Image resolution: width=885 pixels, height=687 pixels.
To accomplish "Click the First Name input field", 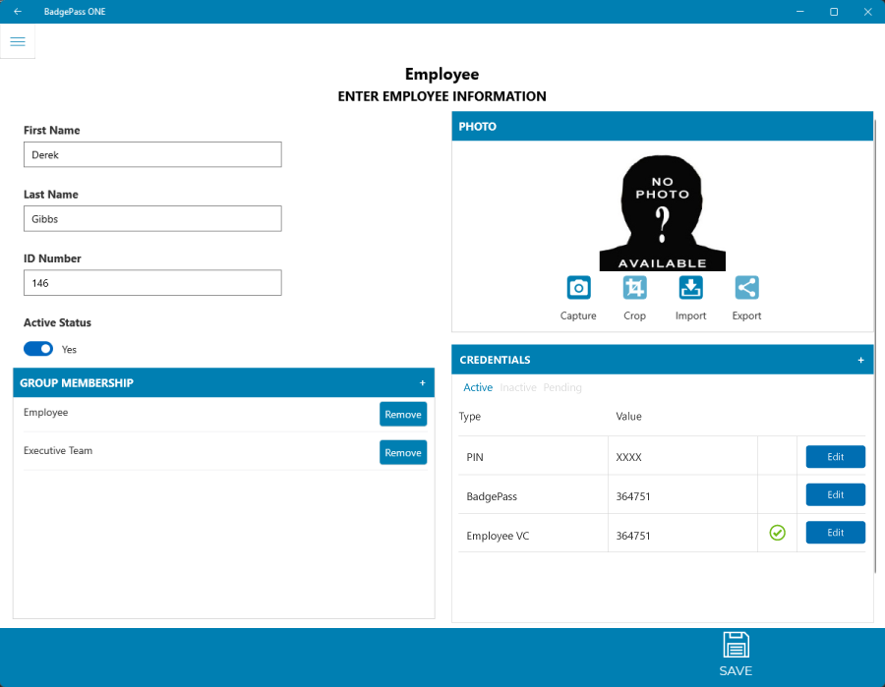I will point(152,154).
